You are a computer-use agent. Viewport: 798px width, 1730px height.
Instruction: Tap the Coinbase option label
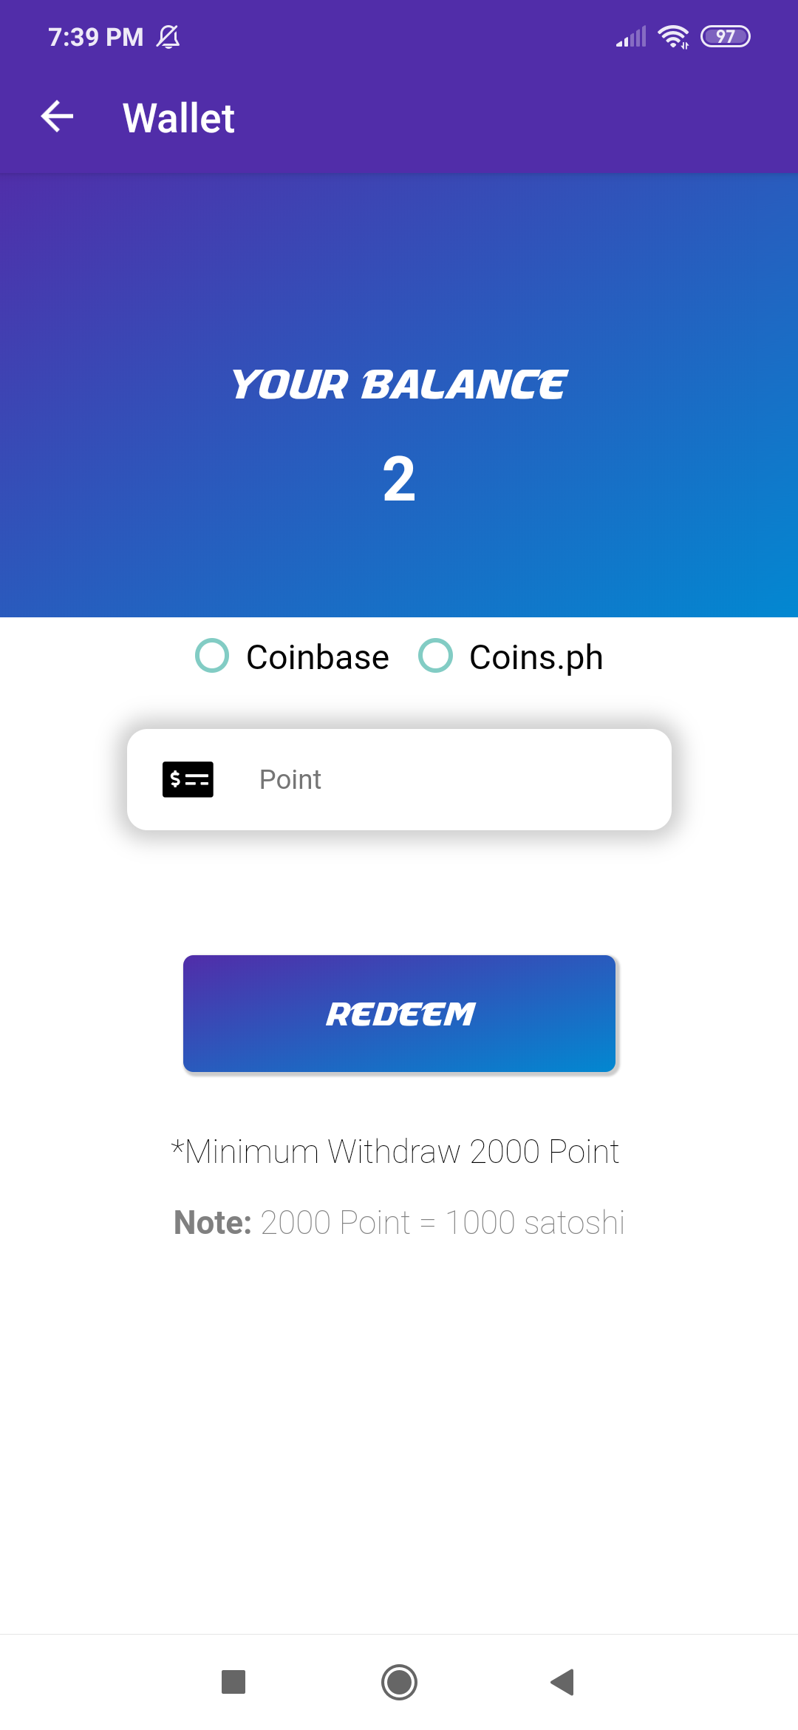[318, 657]
